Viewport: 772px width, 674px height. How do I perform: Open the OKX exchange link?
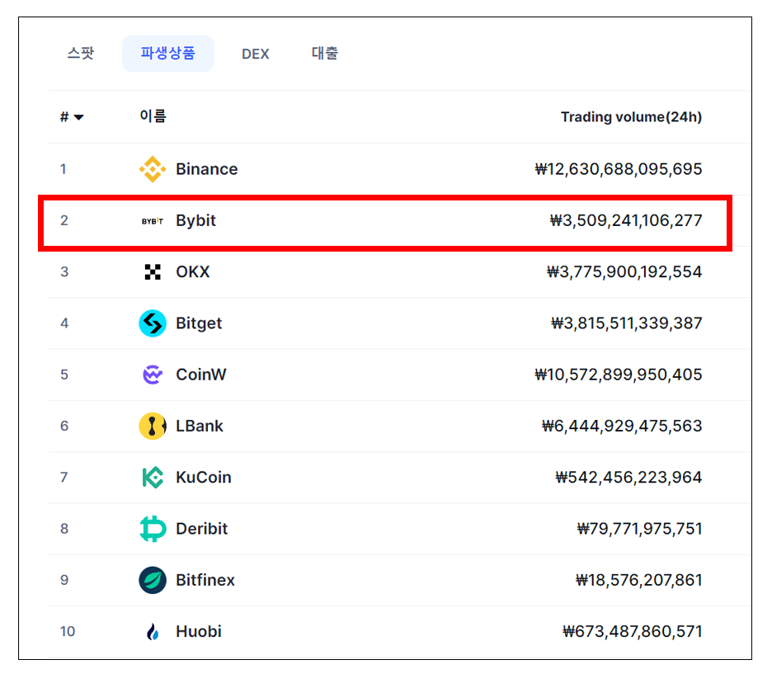pos(193,271)
